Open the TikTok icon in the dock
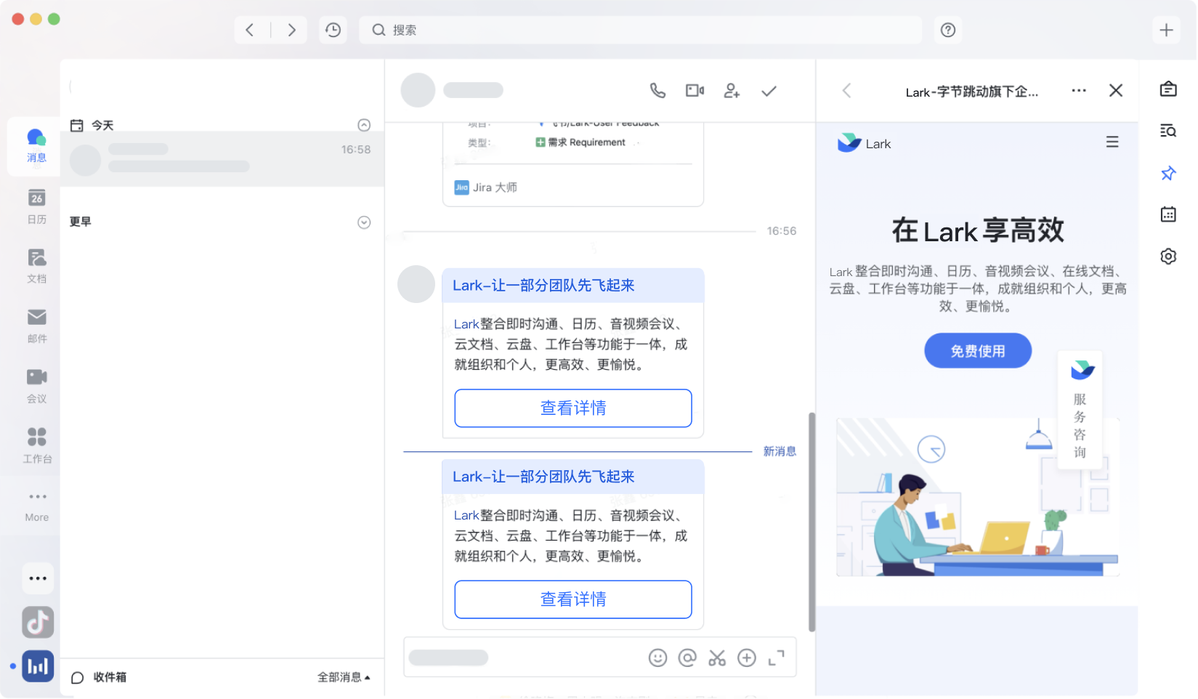Viewport: 1198px width, 699px height. pos(38,622)
